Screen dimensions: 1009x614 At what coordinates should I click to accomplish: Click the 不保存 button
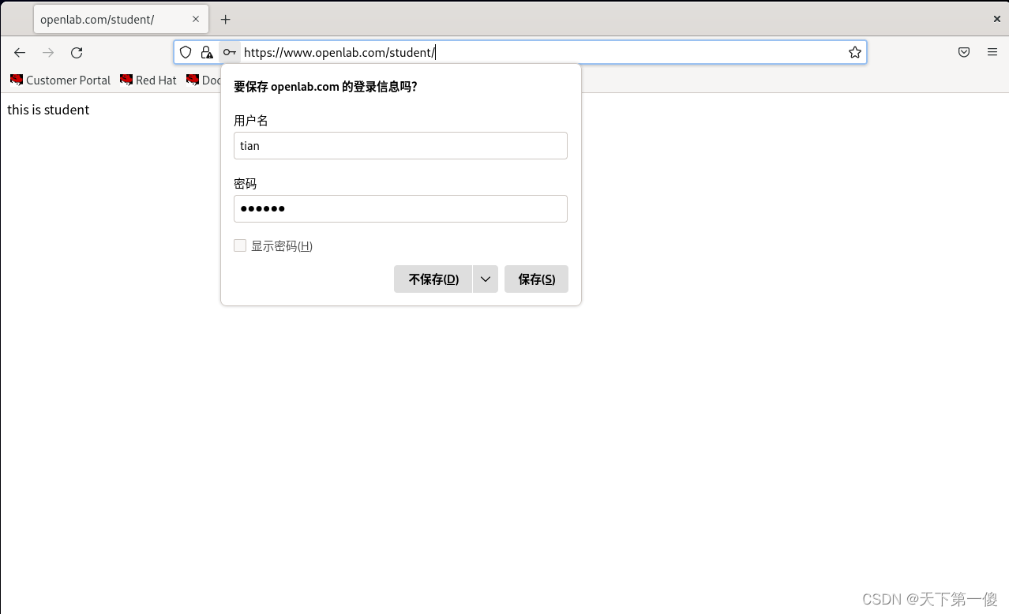432,279
